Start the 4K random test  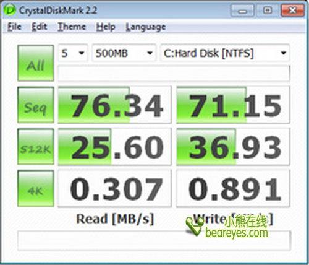[36, 188]
